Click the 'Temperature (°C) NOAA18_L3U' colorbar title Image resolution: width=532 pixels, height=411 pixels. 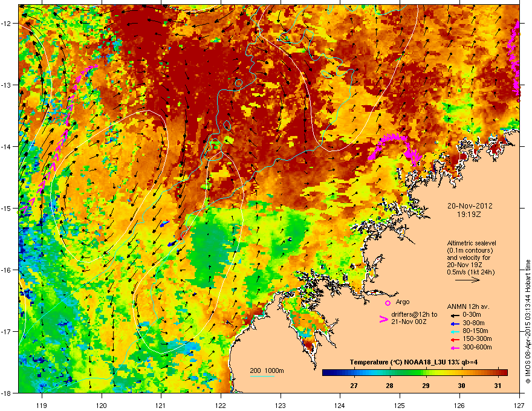tap(397, 362)
